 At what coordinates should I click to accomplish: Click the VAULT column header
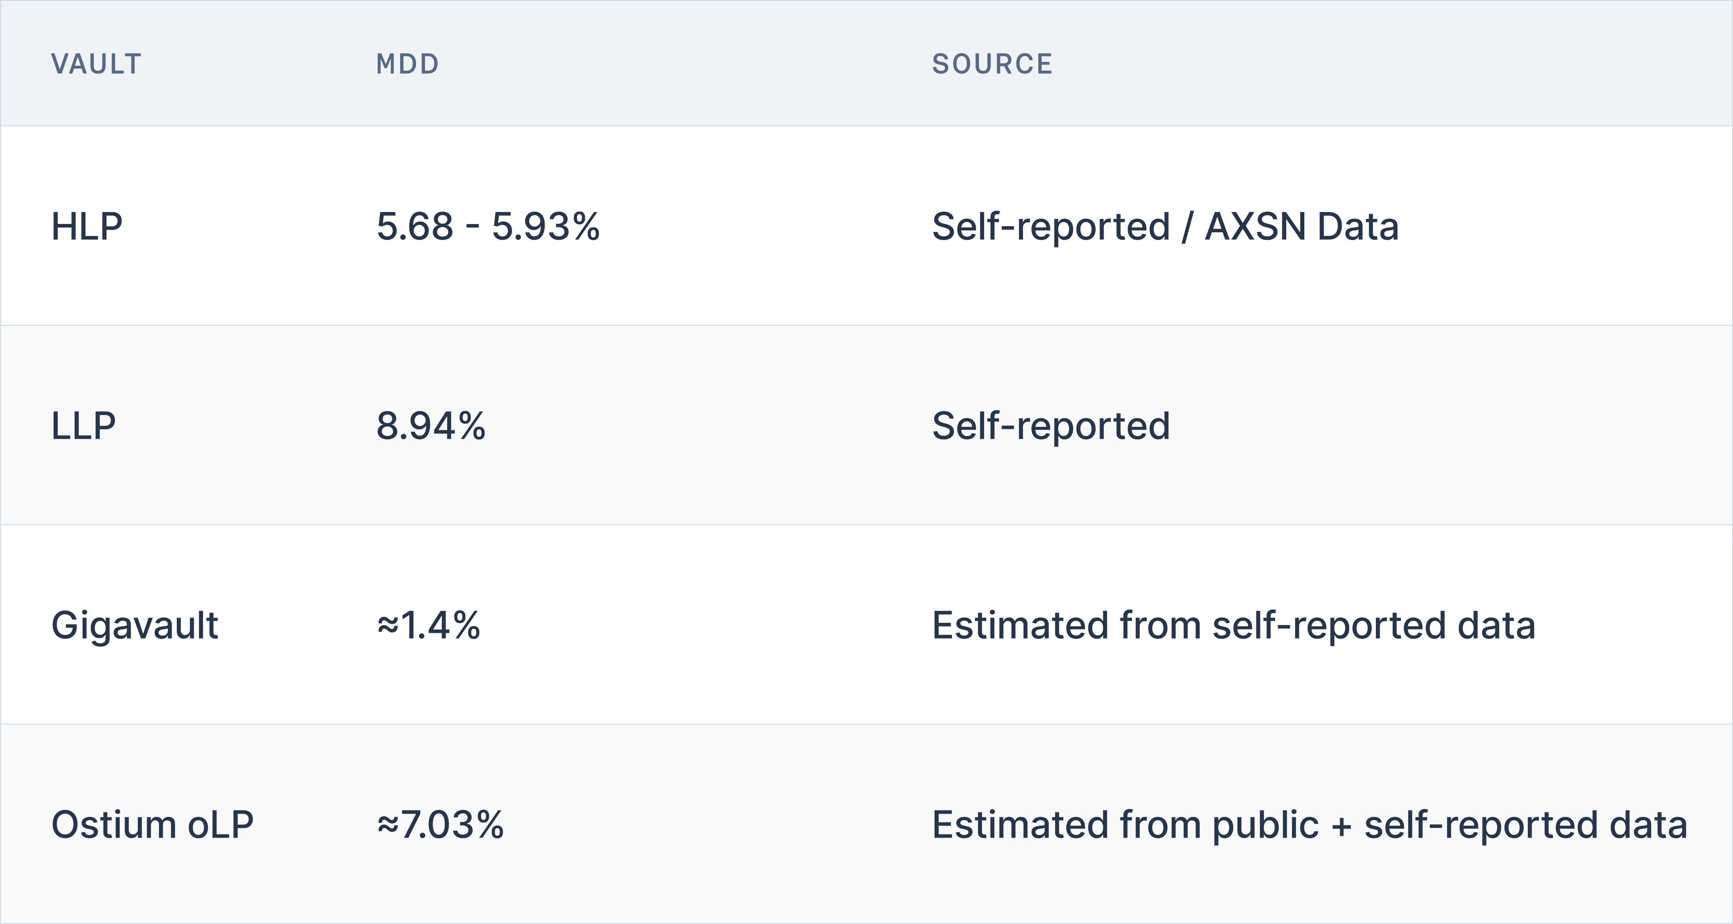96,64
